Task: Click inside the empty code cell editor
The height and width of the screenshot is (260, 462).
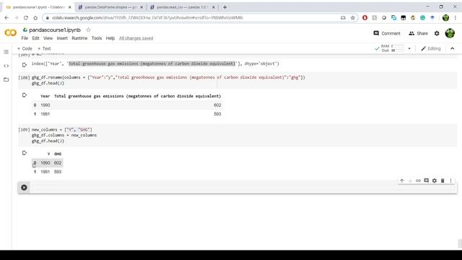Action: [243, 188]
